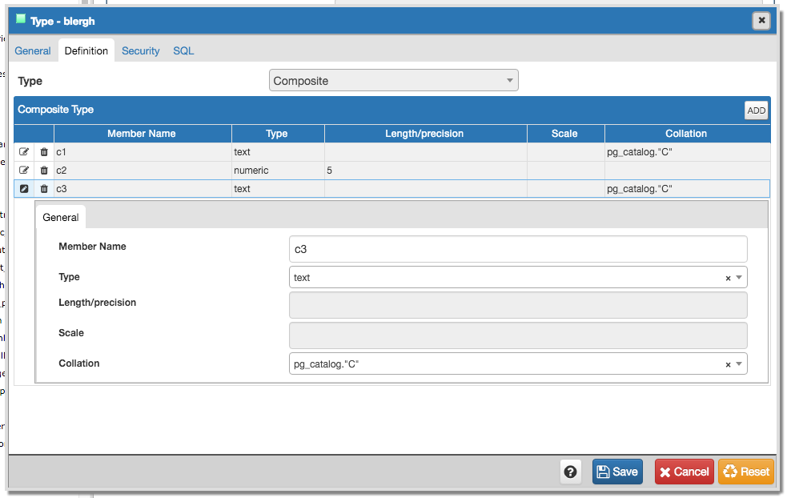Clear the Collation value with its x icon
This screenshot has width=787, height=498.
point(727,363)
